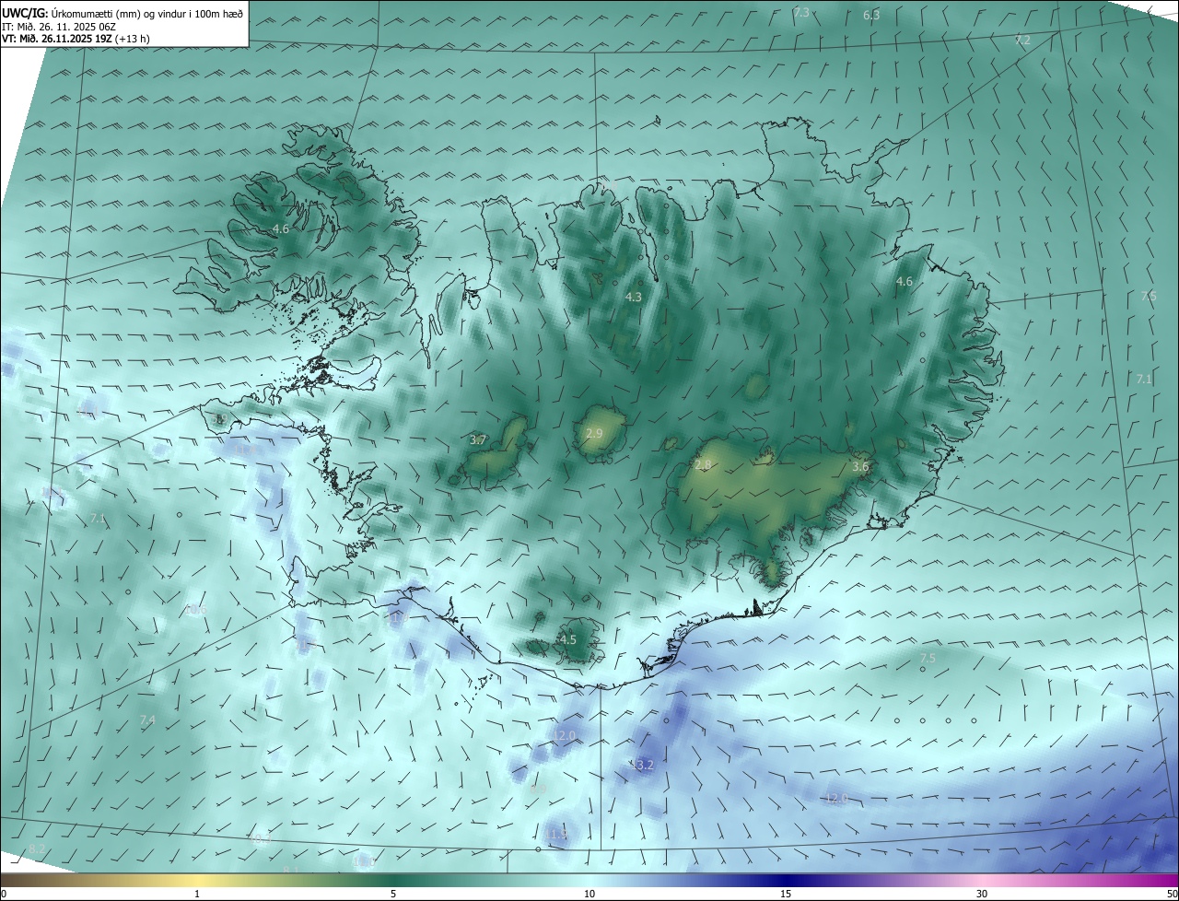
Task: Click the 10.6 value label
Action: tap(196, 610)
